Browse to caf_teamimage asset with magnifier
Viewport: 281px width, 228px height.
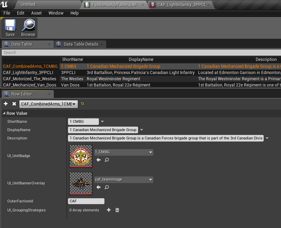coord(107,187)
